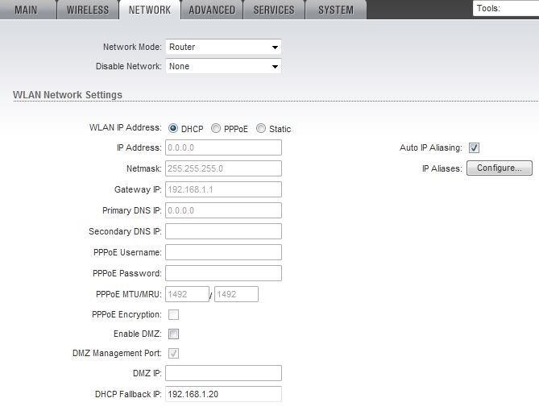This screenshot has height=419, width=539.
Task: Open the MAIN tab
Action: [x=27, y=10]
